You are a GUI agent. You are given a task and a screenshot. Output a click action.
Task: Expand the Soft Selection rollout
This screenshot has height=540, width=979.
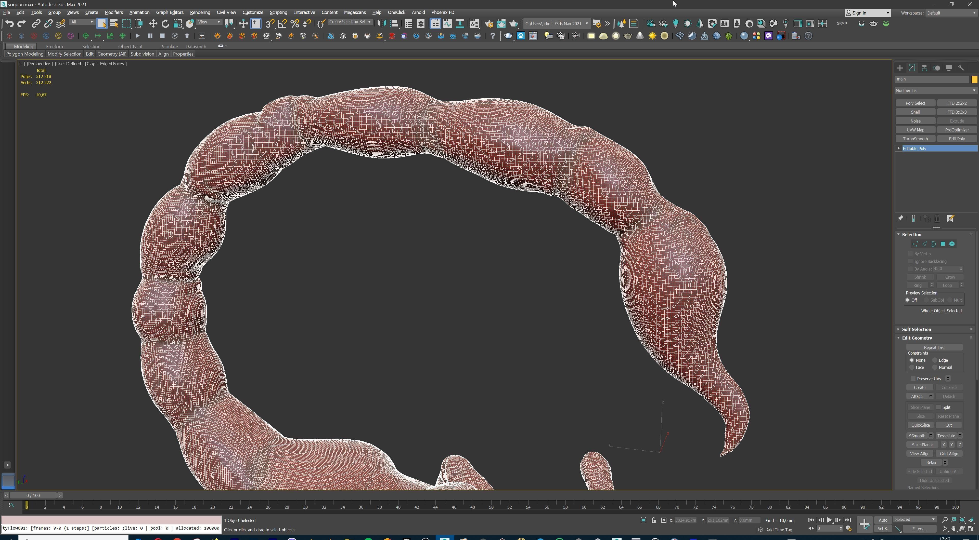pyautogui.click(x=916, y=329)
